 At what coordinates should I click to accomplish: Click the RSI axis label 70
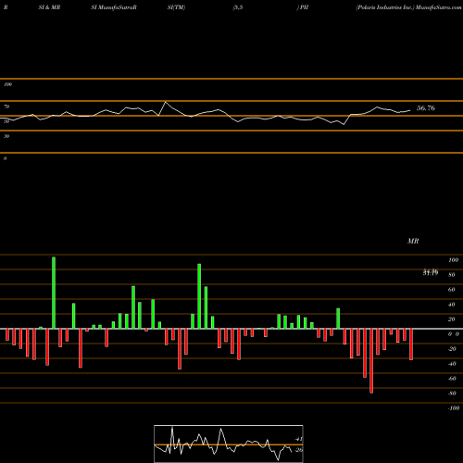point(6,106)
